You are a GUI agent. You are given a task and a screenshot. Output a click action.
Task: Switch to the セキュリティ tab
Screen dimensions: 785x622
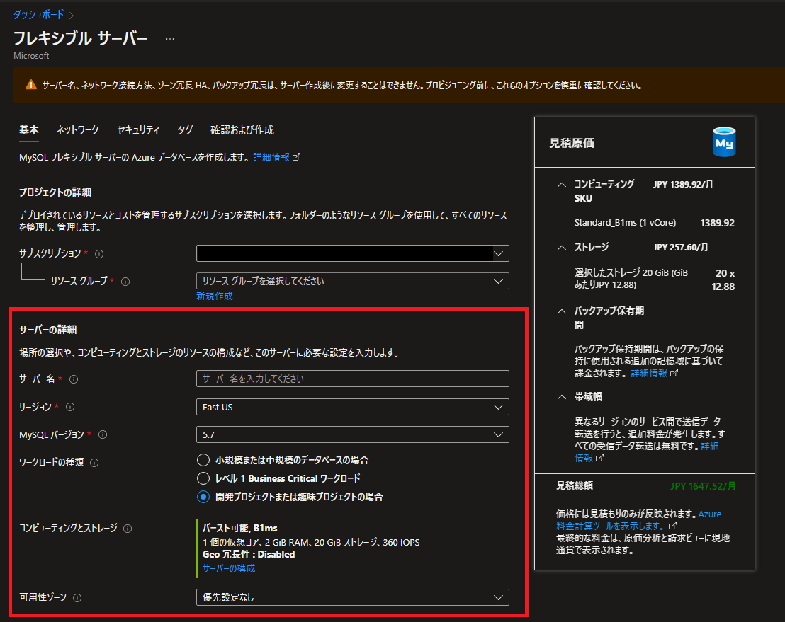coord(138,130)
